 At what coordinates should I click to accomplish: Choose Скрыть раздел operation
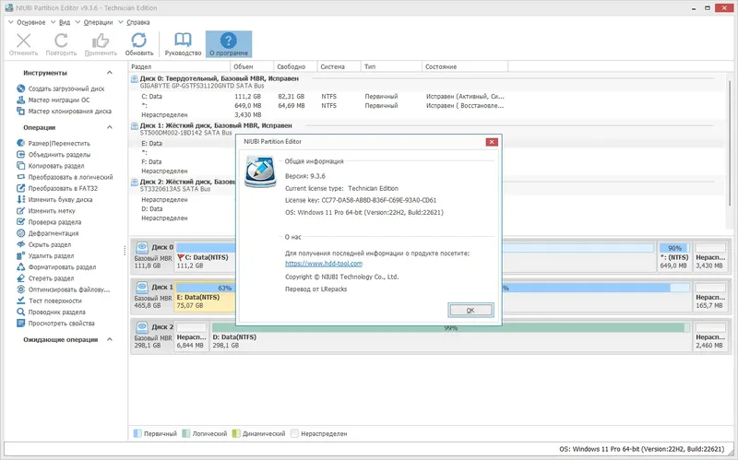(x=50, y=244)
